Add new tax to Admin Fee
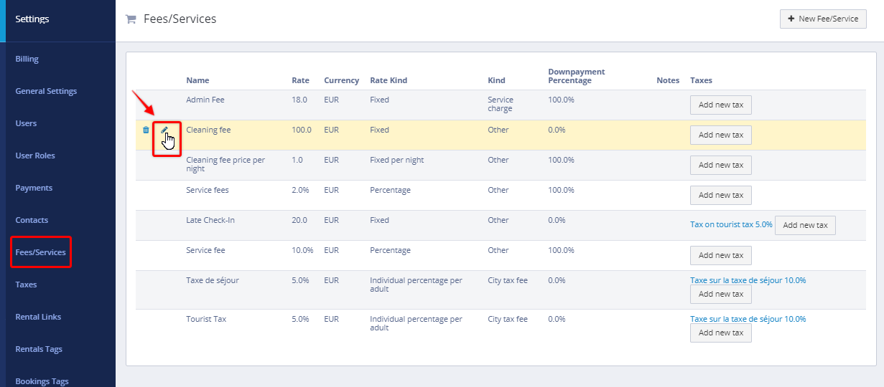Image resolution: width=884 pixels, height=387 pixels. (x=720, y=105)
